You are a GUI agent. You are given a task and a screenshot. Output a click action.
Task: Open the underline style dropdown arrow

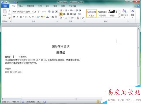pos(23,17)
